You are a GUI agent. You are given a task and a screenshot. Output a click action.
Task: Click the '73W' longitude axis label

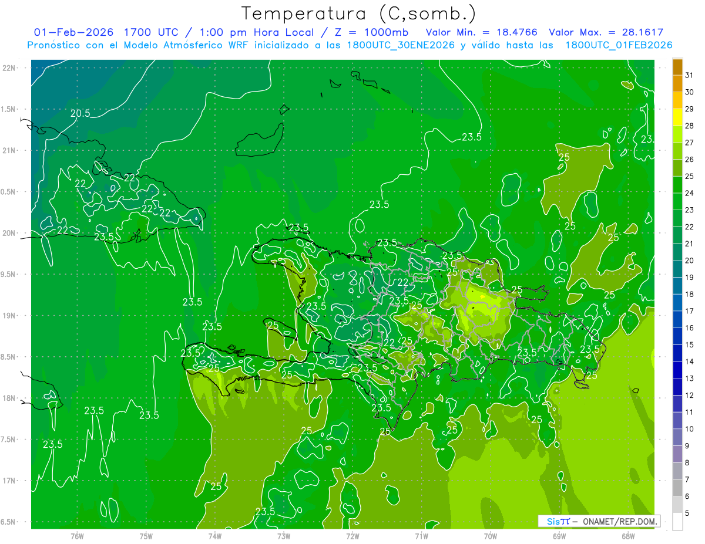tap(284, 536)
